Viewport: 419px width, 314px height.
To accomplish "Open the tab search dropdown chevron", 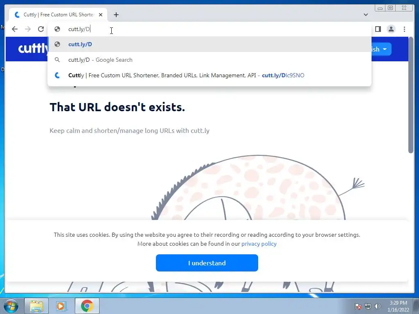I will click(366, 15).
